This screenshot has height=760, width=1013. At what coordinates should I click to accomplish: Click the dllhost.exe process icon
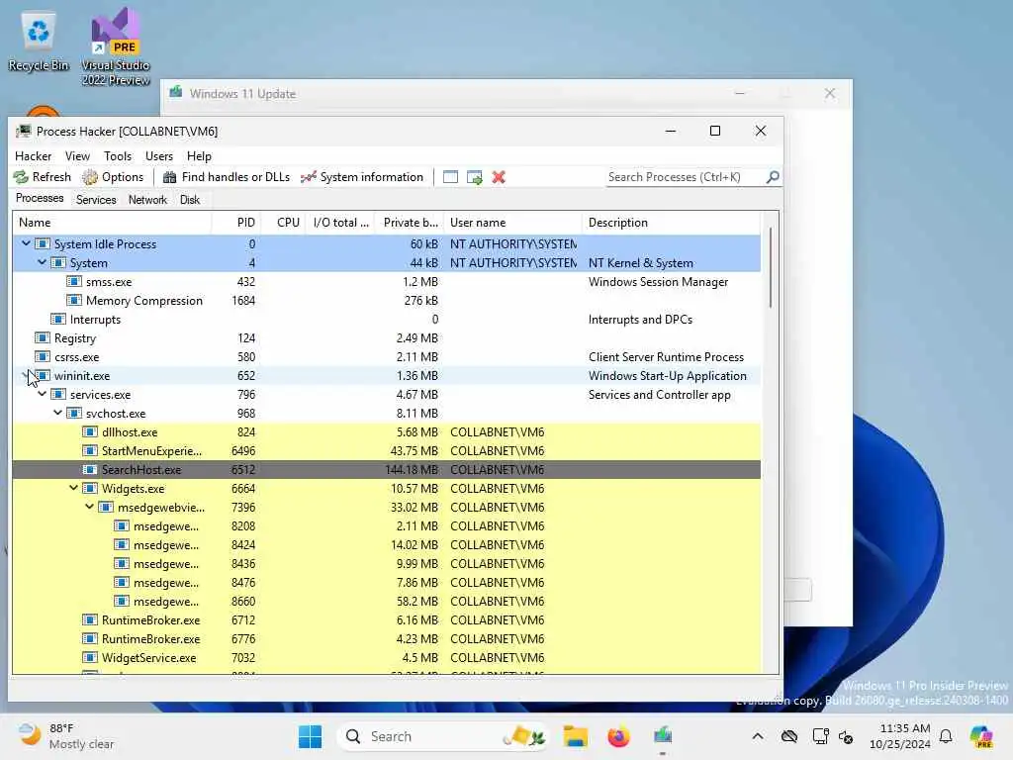click(90, 431)
